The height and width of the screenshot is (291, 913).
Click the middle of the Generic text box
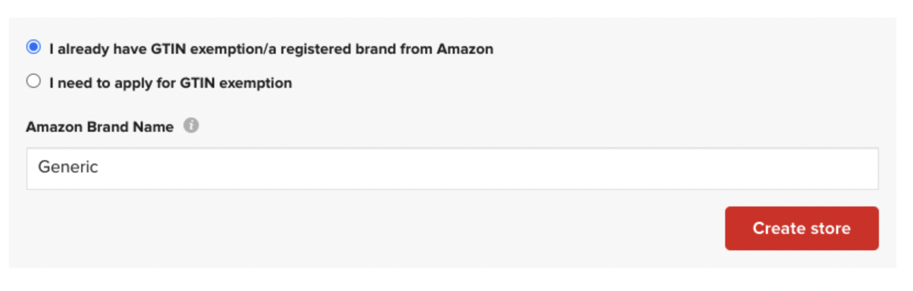point(453,169)
